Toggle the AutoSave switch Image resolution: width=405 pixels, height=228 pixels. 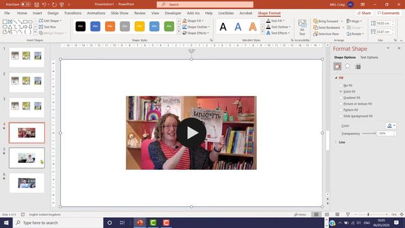click(25, 4)
